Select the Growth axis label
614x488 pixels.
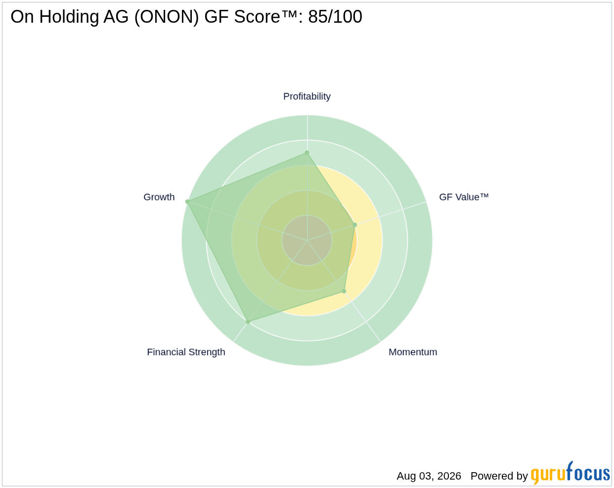[159, 197]
